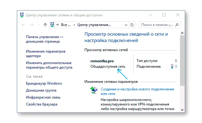
Task: Click 'Тип доступа:' label
Action: coord(147,61)
